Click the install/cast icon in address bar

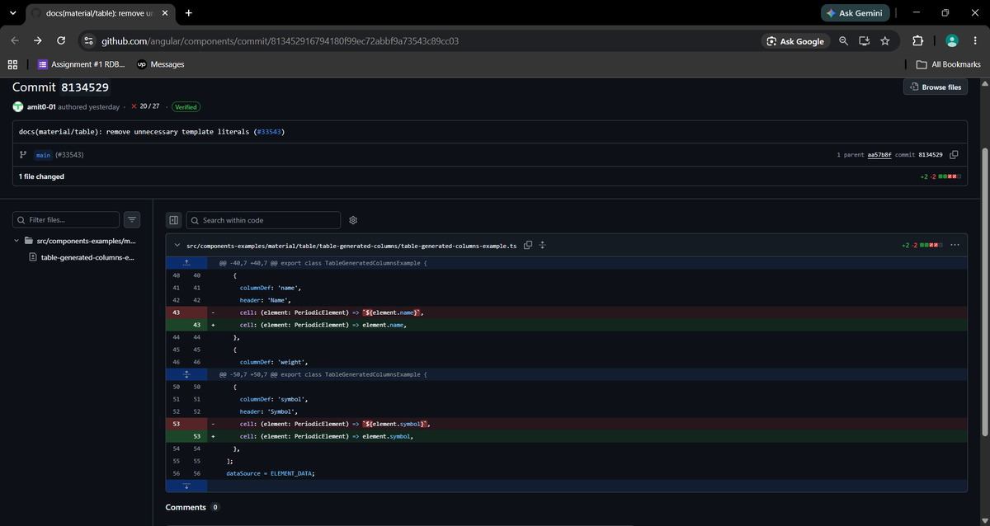tap(864, 40)
